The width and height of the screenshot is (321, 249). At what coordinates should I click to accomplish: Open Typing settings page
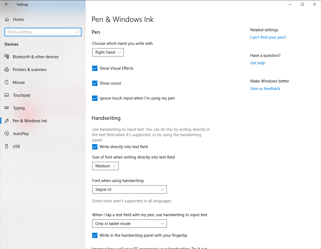click(43, 108)
